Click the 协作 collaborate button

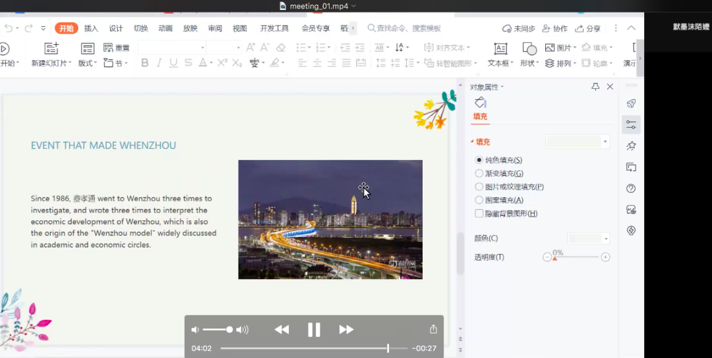click(555, 28)
